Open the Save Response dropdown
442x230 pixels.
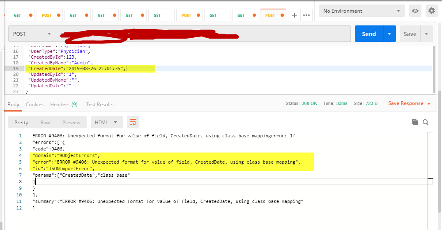coord(409,103)
